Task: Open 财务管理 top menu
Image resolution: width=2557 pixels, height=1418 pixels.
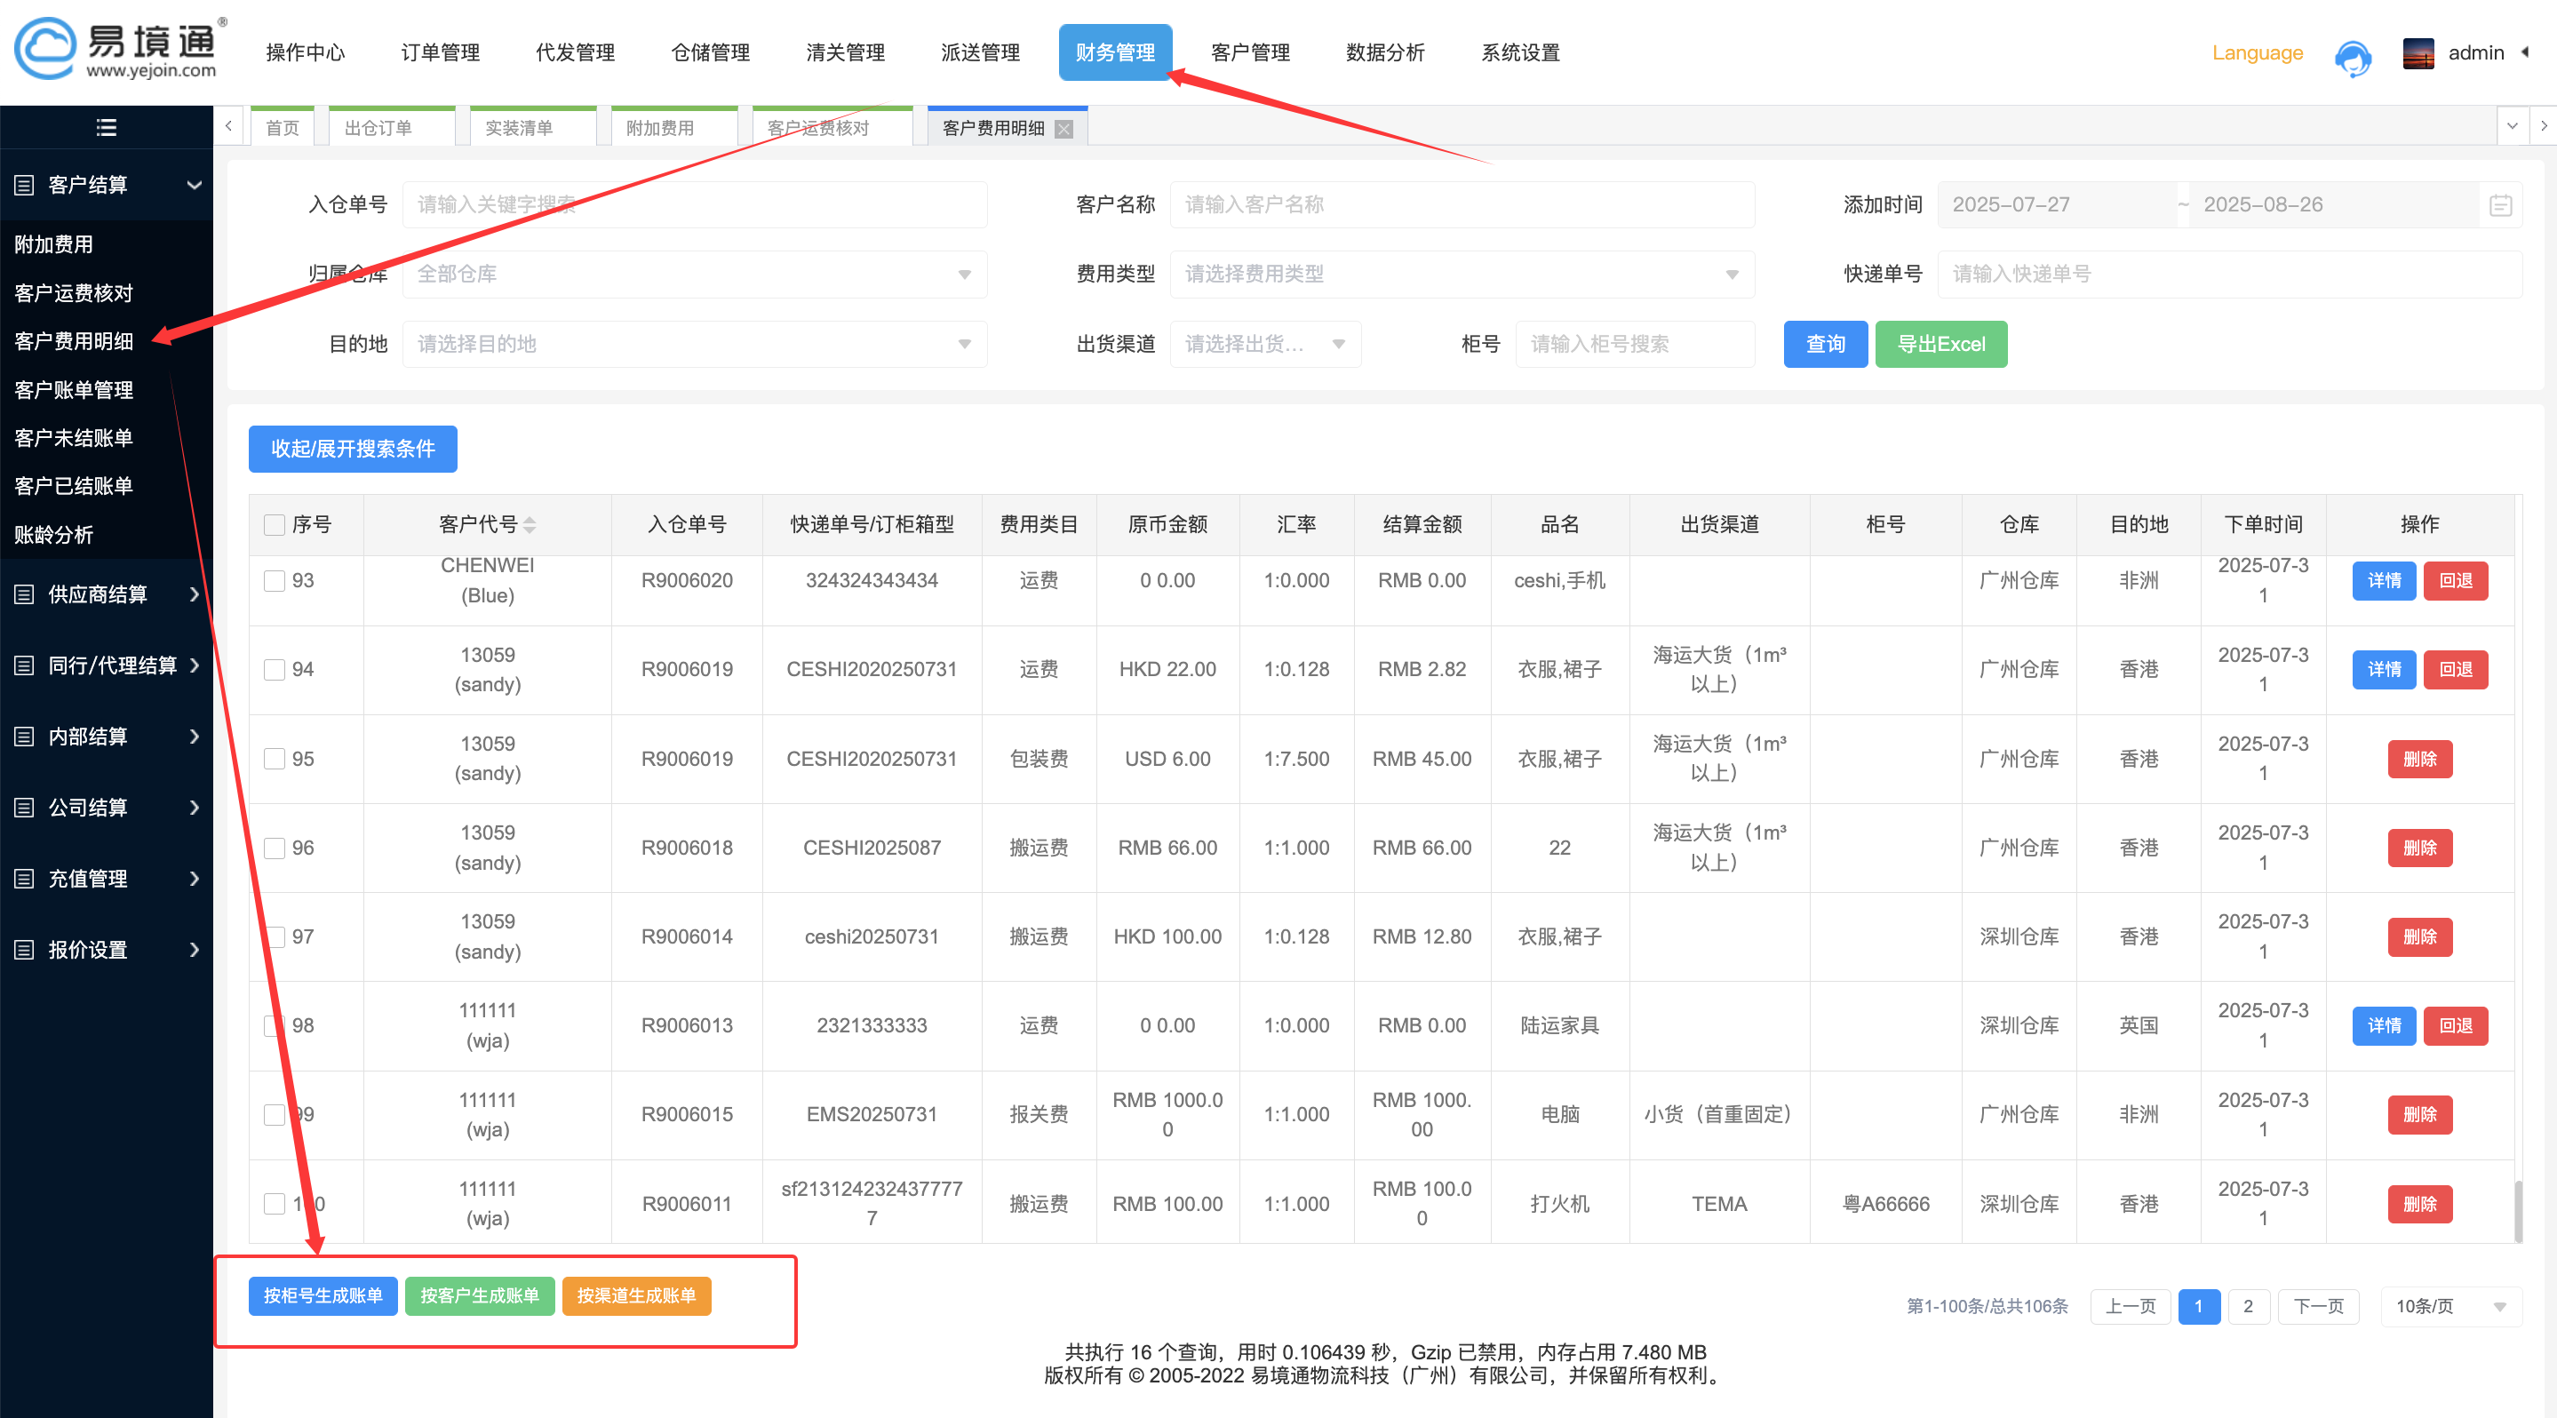Action: [1116, 52]
